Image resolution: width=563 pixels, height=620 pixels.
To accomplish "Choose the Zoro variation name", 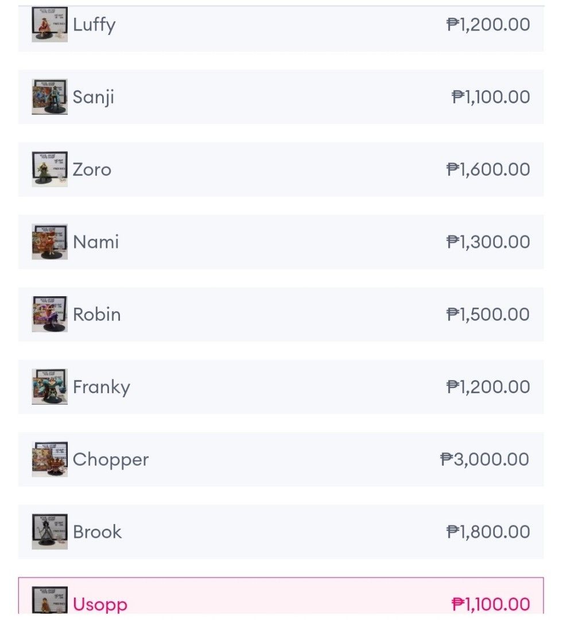I will pos(92,169).
